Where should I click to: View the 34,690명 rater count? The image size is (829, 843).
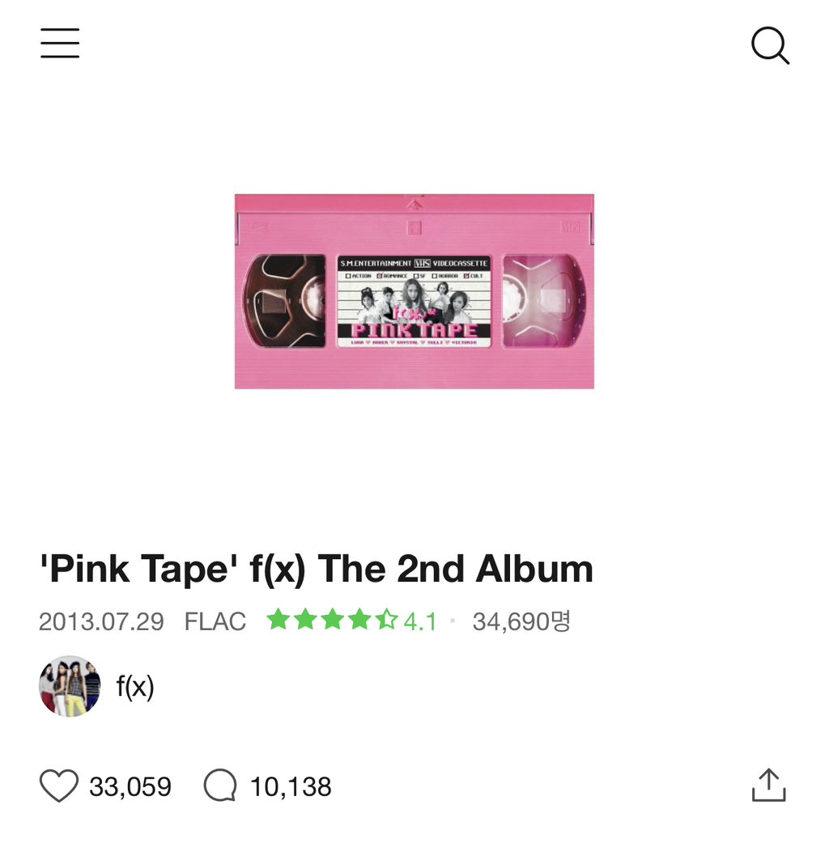[521, 621]
